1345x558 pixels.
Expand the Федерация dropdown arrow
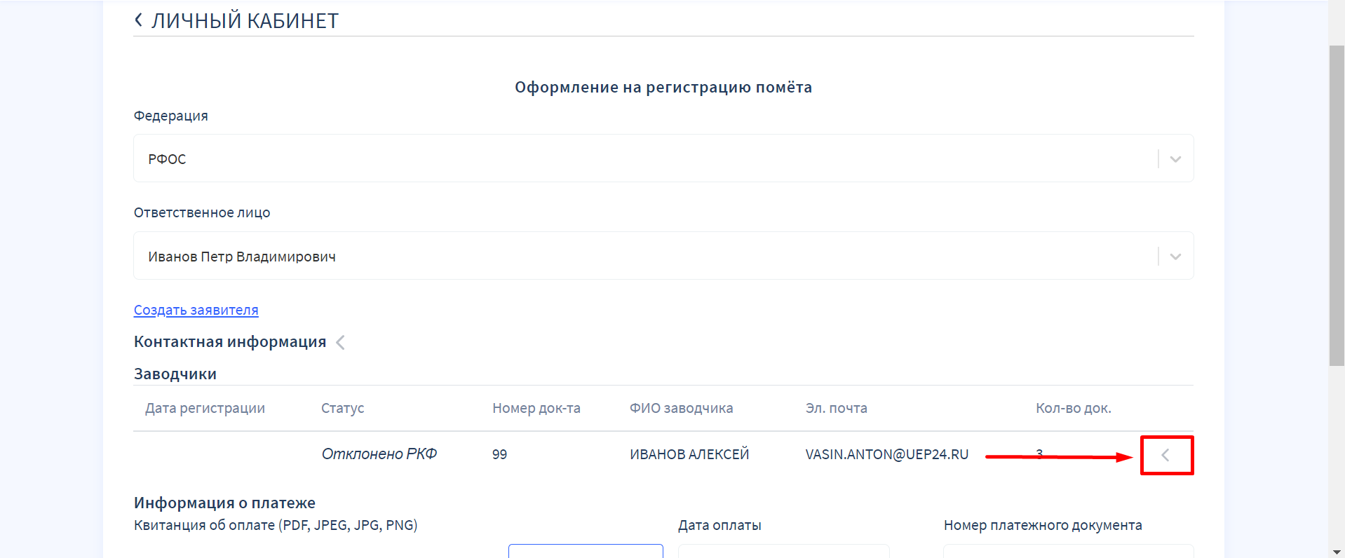pyautogui.click(x=1175, y=159)
